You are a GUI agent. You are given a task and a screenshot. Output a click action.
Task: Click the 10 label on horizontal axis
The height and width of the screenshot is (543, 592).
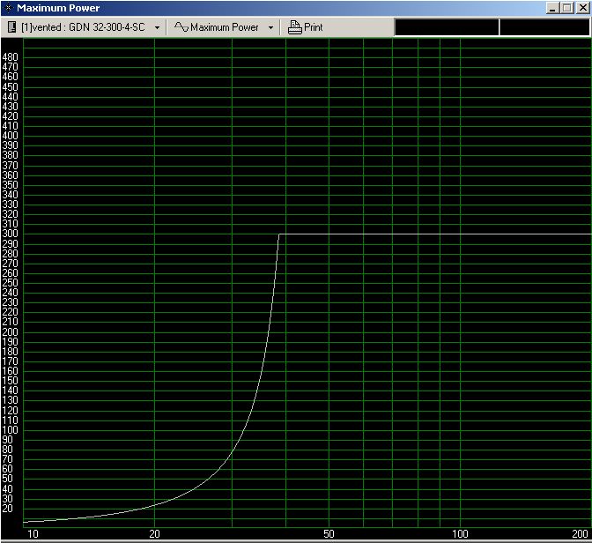(33, 534)
